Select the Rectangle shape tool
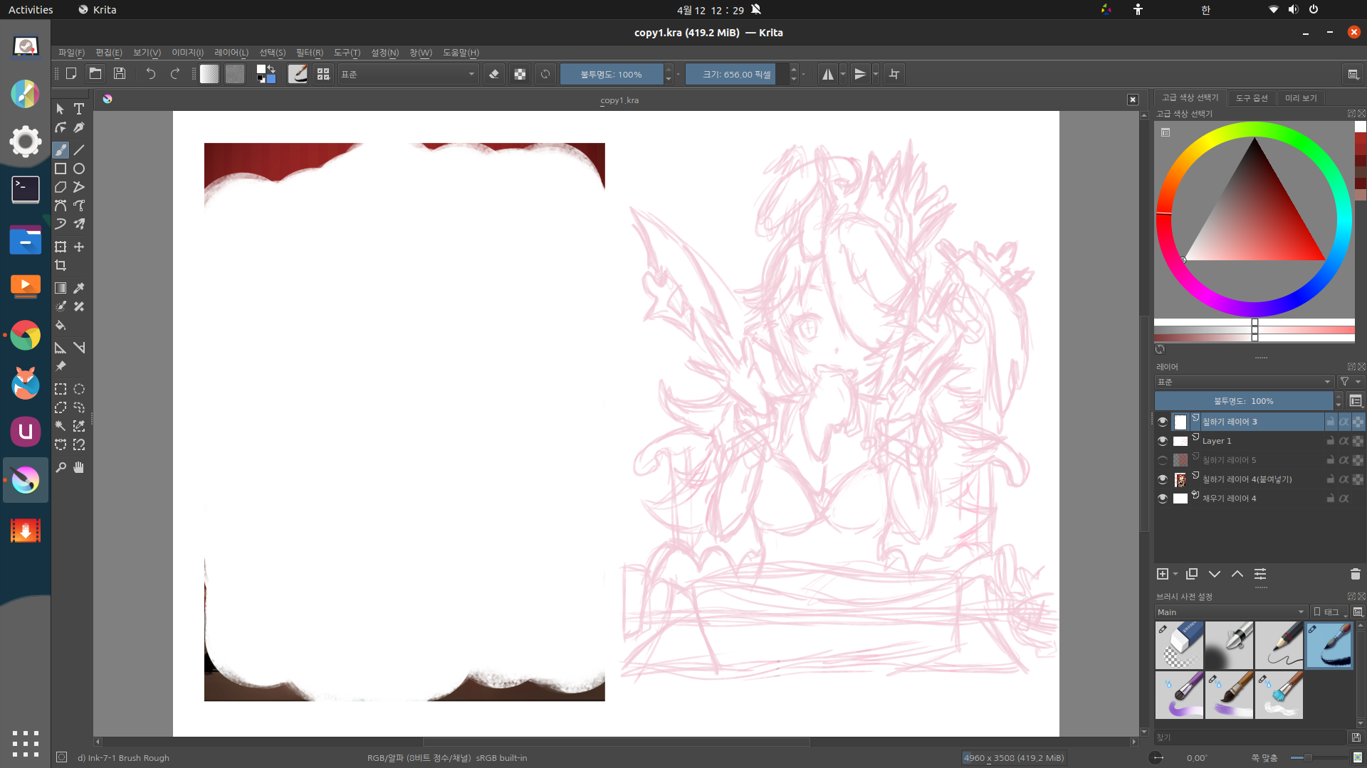1367x768 pixels. [x=61, y=169]
